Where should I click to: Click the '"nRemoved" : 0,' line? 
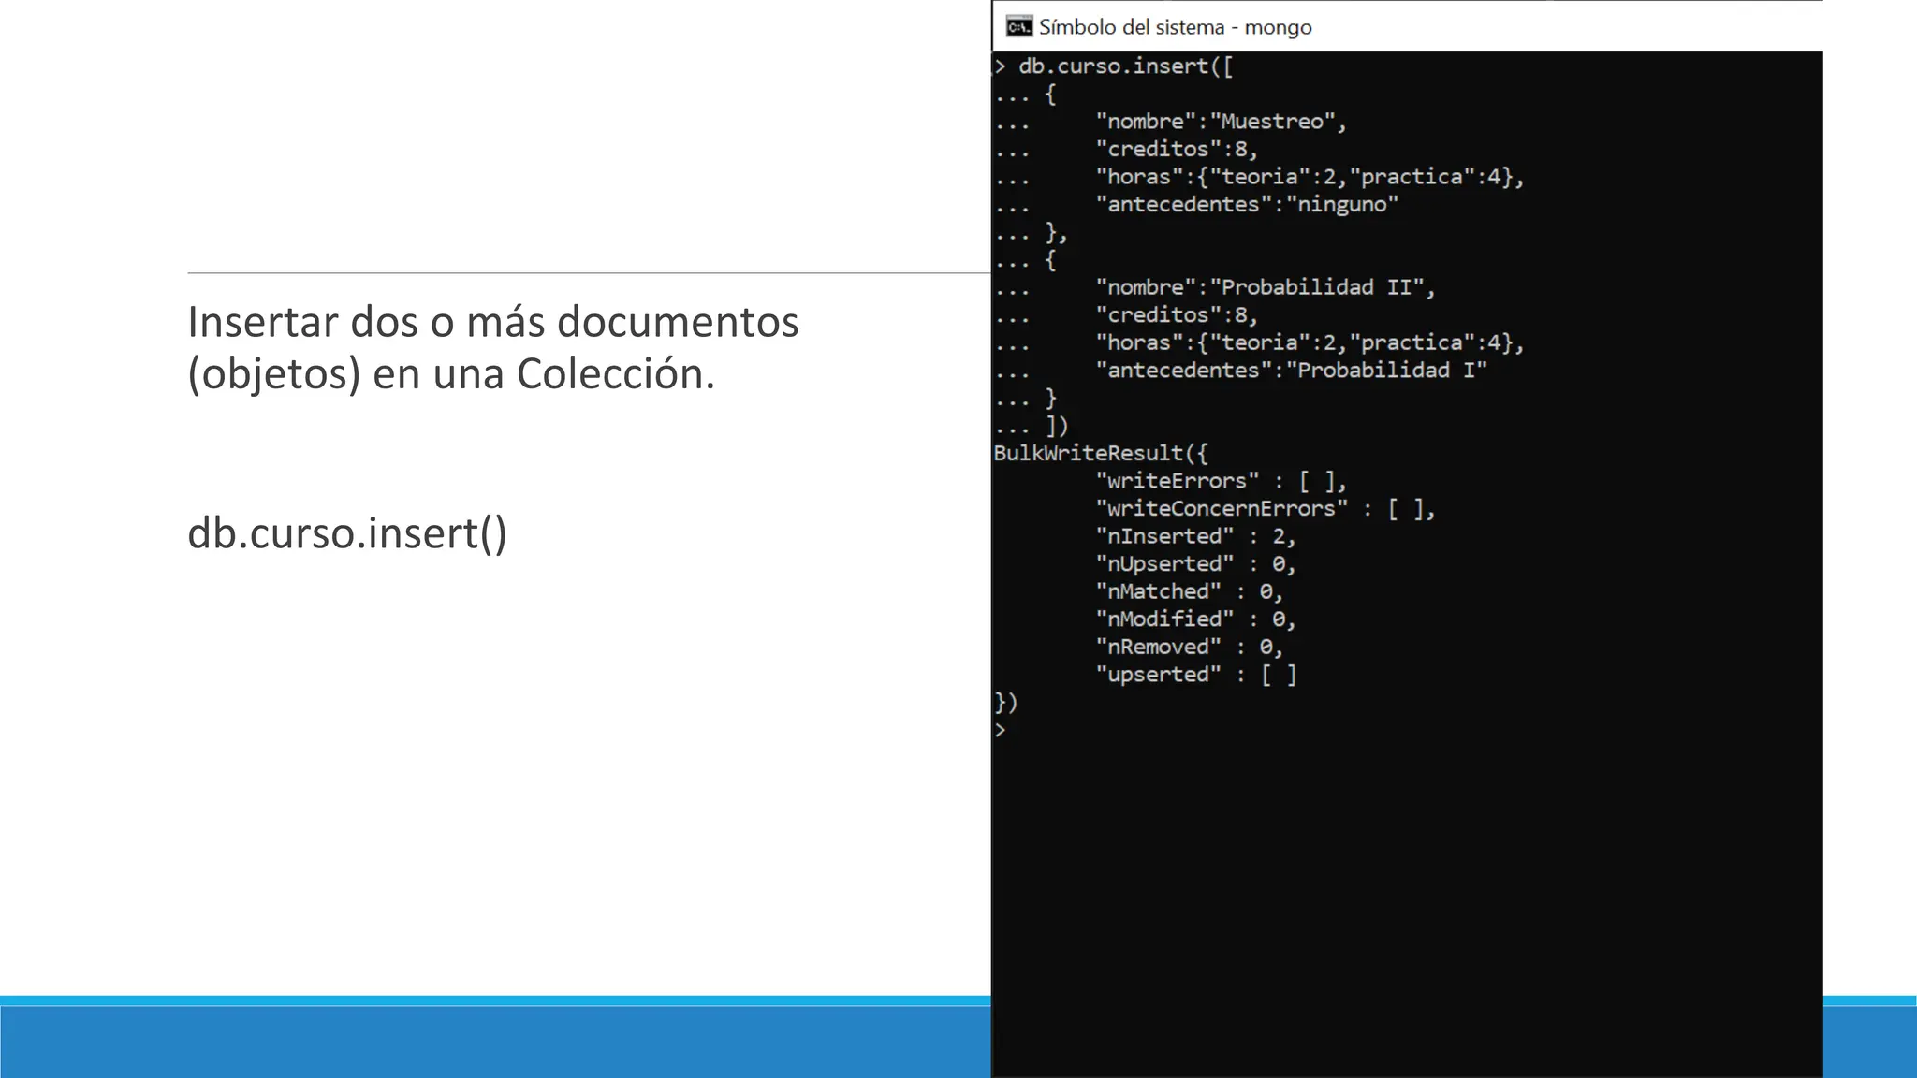coord(1190,647)
